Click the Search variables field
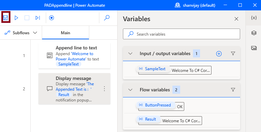Viewport: 261px width, 132px height. tap(182, 34)
